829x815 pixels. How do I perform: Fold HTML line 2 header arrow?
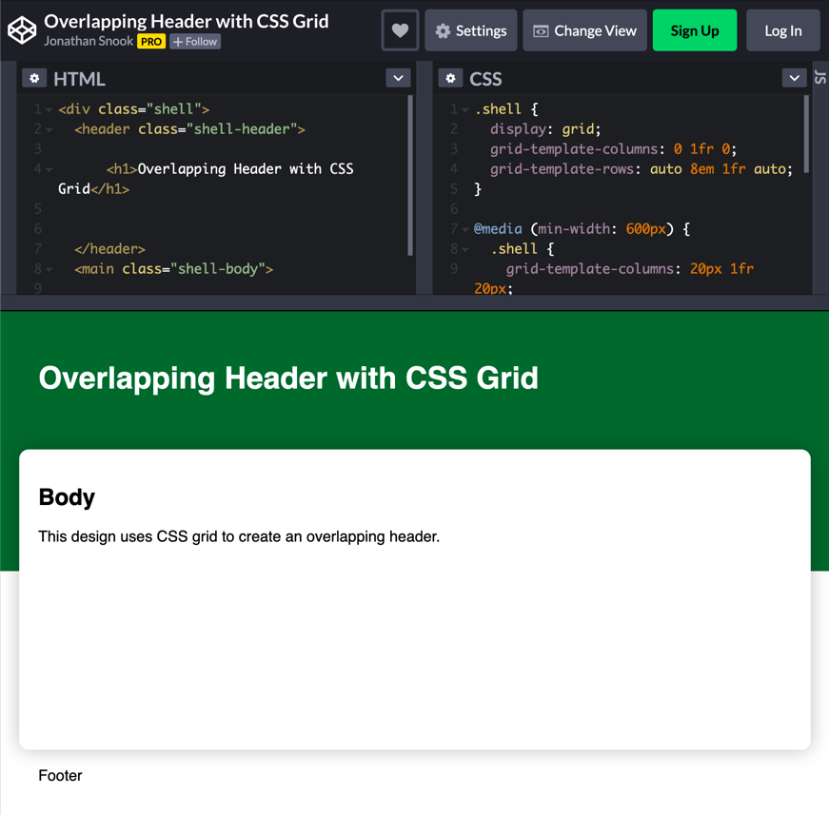point(49,130)
